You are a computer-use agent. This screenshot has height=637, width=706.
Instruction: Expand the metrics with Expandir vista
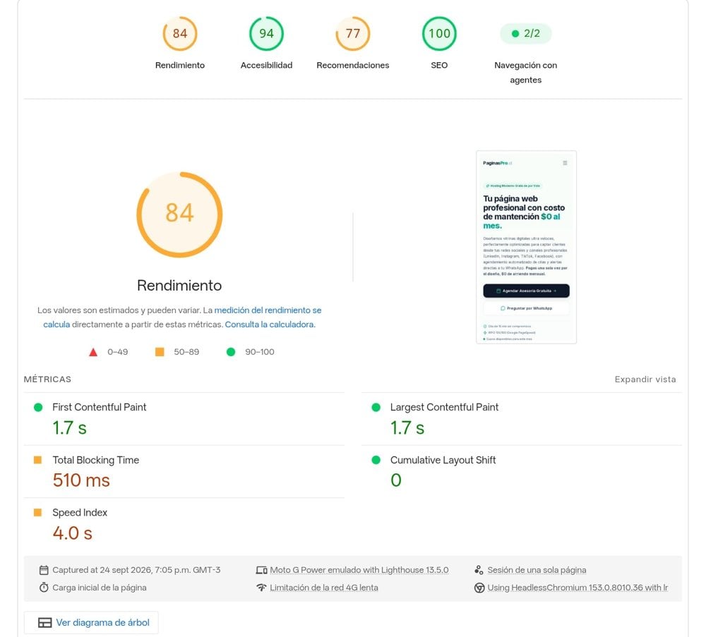645,380
